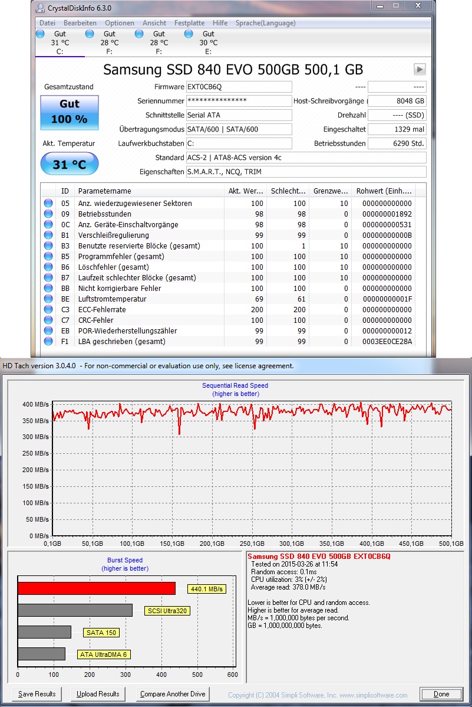
Task: Click status orb for Programmfehler row
Action: [48, 256]
